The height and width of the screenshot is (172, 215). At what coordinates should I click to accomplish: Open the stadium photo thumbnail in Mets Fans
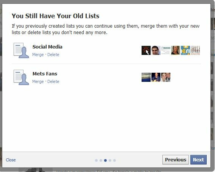click(146, 77)
